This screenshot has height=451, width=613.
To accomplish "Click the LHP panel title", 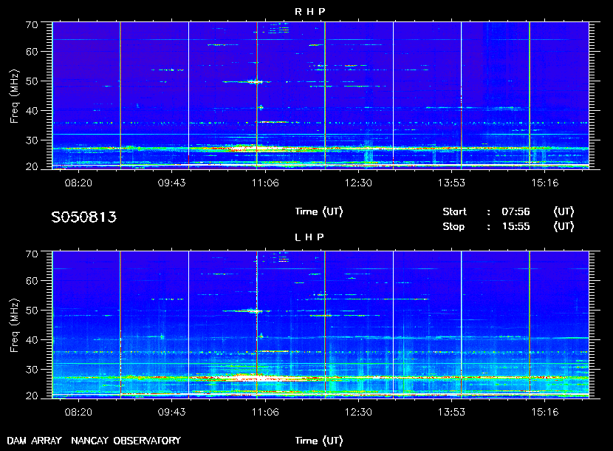I will click(309, 237).
